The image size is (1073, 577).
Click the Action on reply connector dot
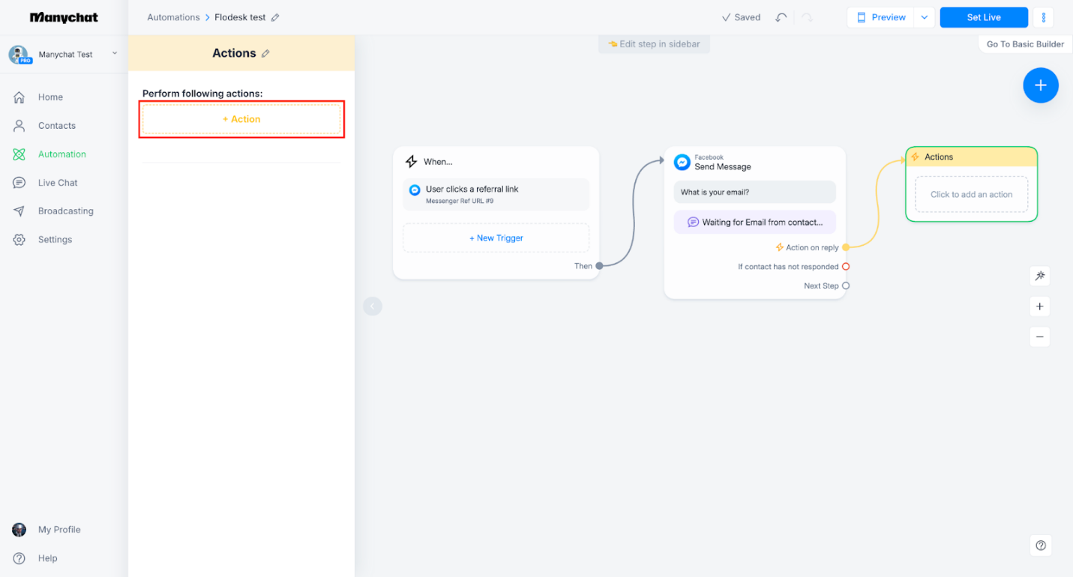coord(846,247)
